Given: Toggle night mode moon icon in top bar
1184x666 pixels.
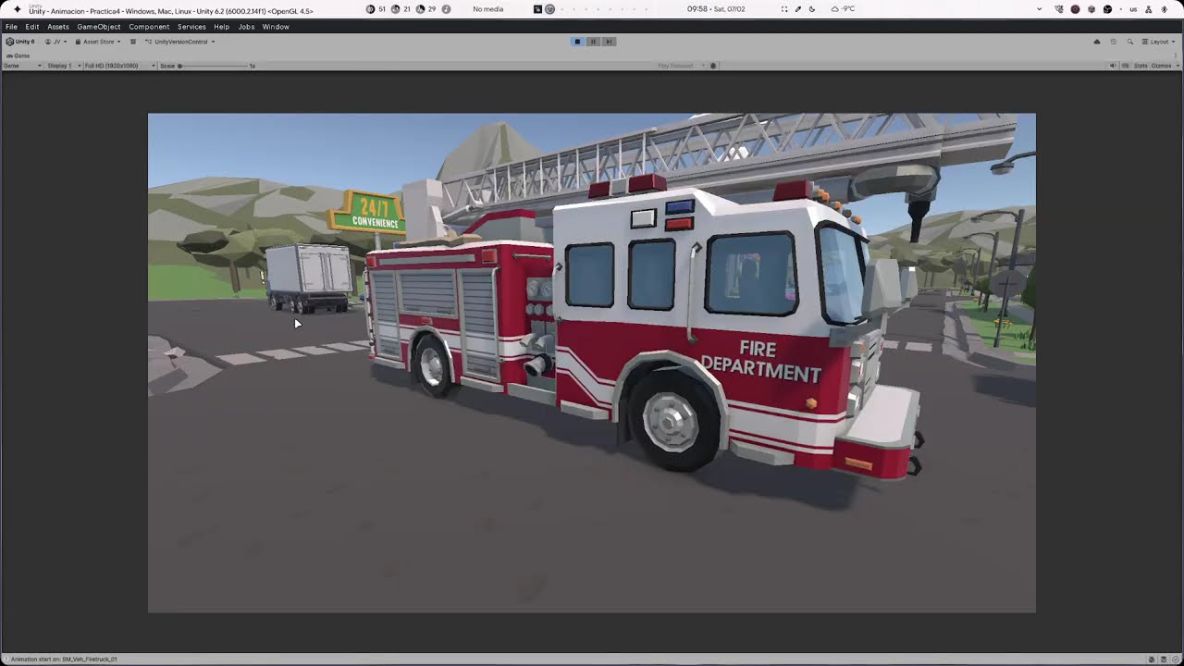Looking at the screenshot, I should [812, 9].
